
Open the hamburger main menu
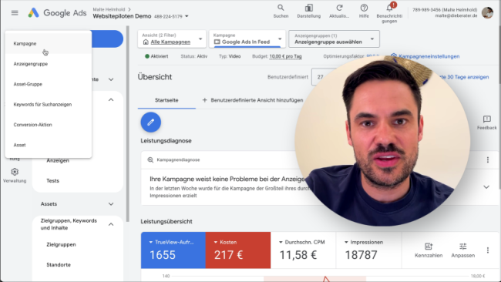click(x=15, y=13)
